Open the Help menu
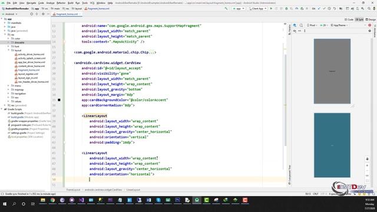The image size is (377, 212). click(110, 3)
